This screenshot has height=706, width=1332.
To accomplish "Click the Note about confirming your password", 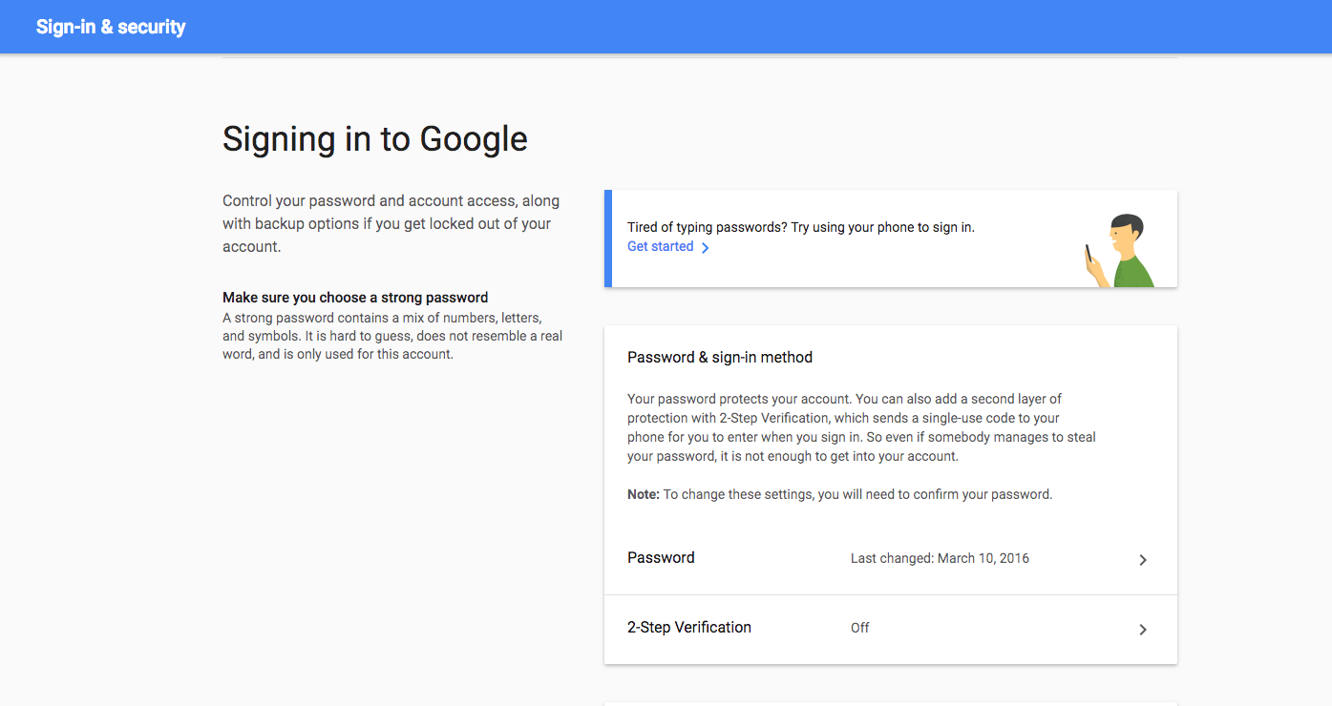I will pyautogui.click(x=839, y=494).
